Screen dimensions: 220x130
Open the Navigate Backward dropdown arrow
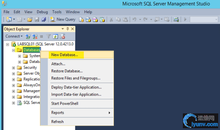tap(162, 19)
